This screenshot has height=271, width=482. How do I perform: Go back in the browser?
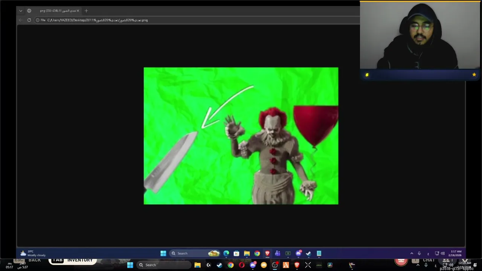pos(21,20)
